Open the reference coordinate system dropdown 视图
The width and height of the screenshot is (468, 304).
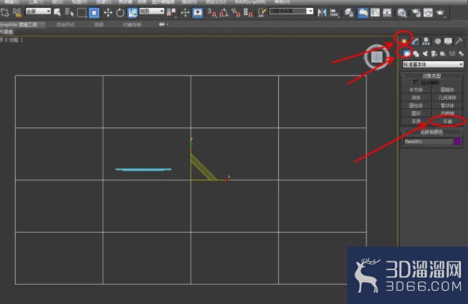pyautogui.click(x=152, y=11)
